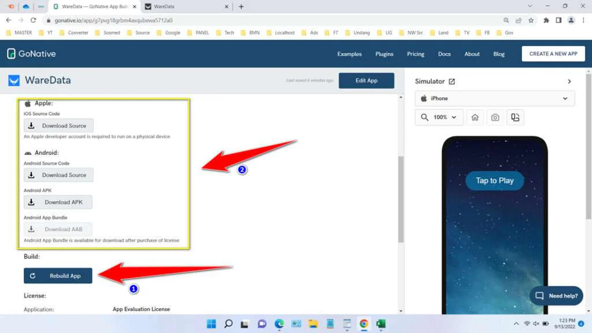
Task: Open the Need help chat bubble
Action: point(556,295)
